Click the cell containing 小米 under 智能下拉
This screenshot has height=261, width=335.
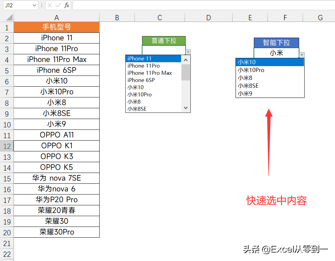(x=276, y=53)
